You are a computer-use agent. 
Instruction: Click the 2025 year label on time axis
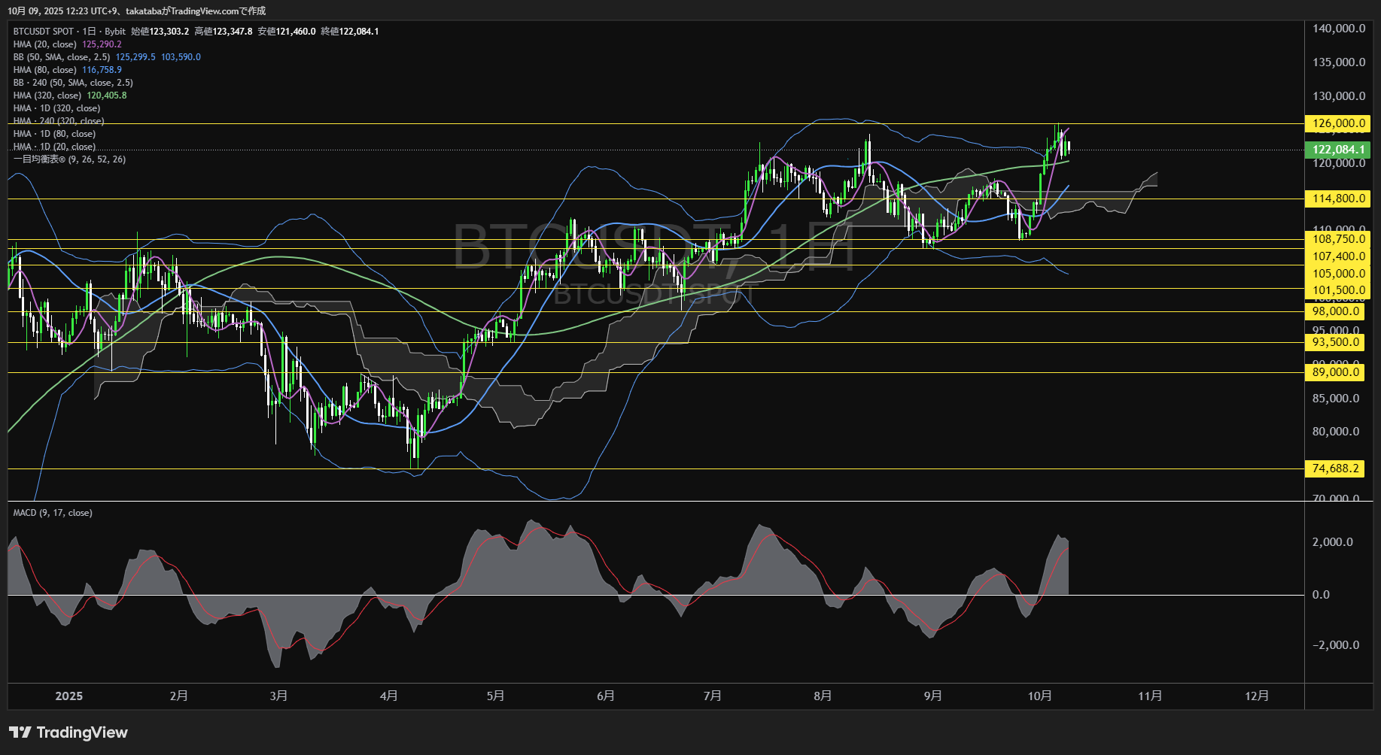68,696
